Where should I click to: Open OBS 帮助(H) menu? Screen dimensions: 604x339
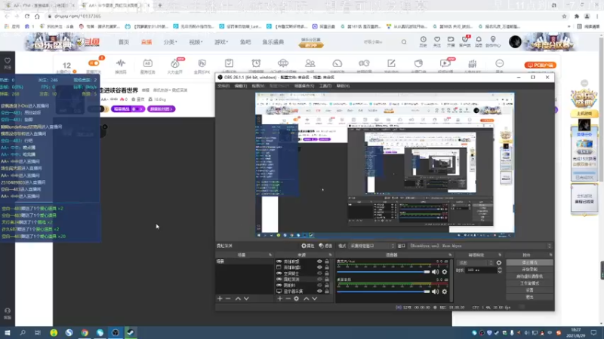click(x=343, y=86)
